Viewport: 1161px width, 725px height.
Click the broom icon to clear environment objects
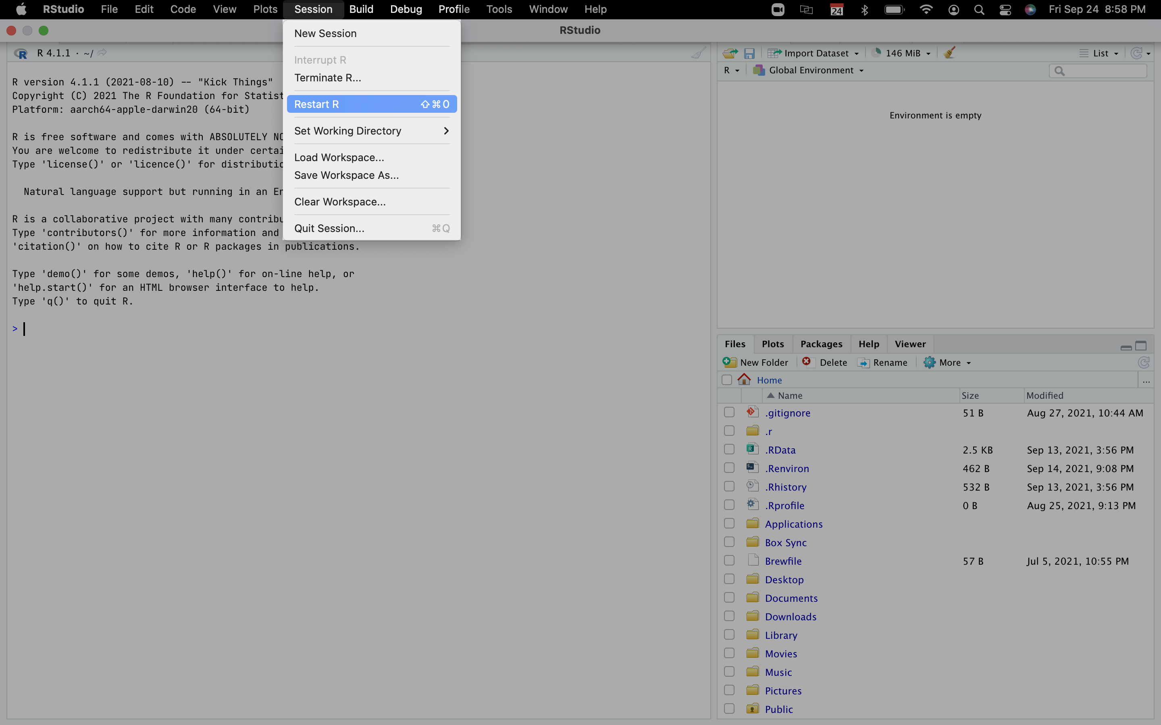[x=949, y=53]
